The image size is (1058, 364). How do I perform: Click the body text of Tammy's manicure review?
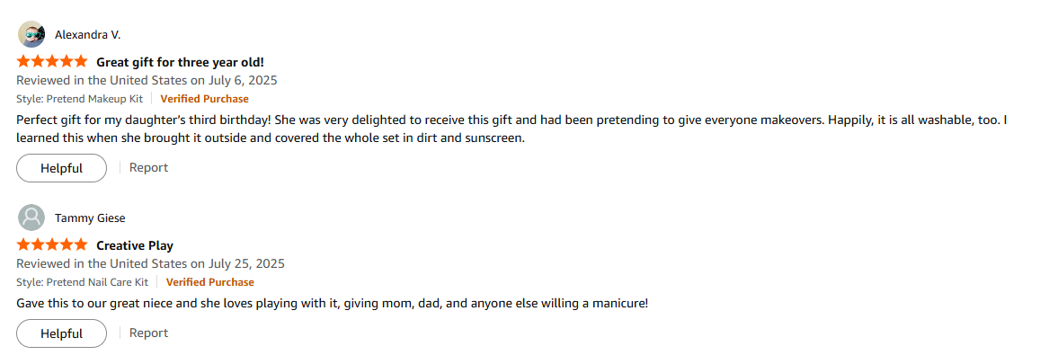click(x=332, y=303)
